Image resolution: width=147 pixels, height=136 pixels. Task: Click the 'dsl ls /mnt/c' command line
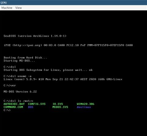[18, 101]
